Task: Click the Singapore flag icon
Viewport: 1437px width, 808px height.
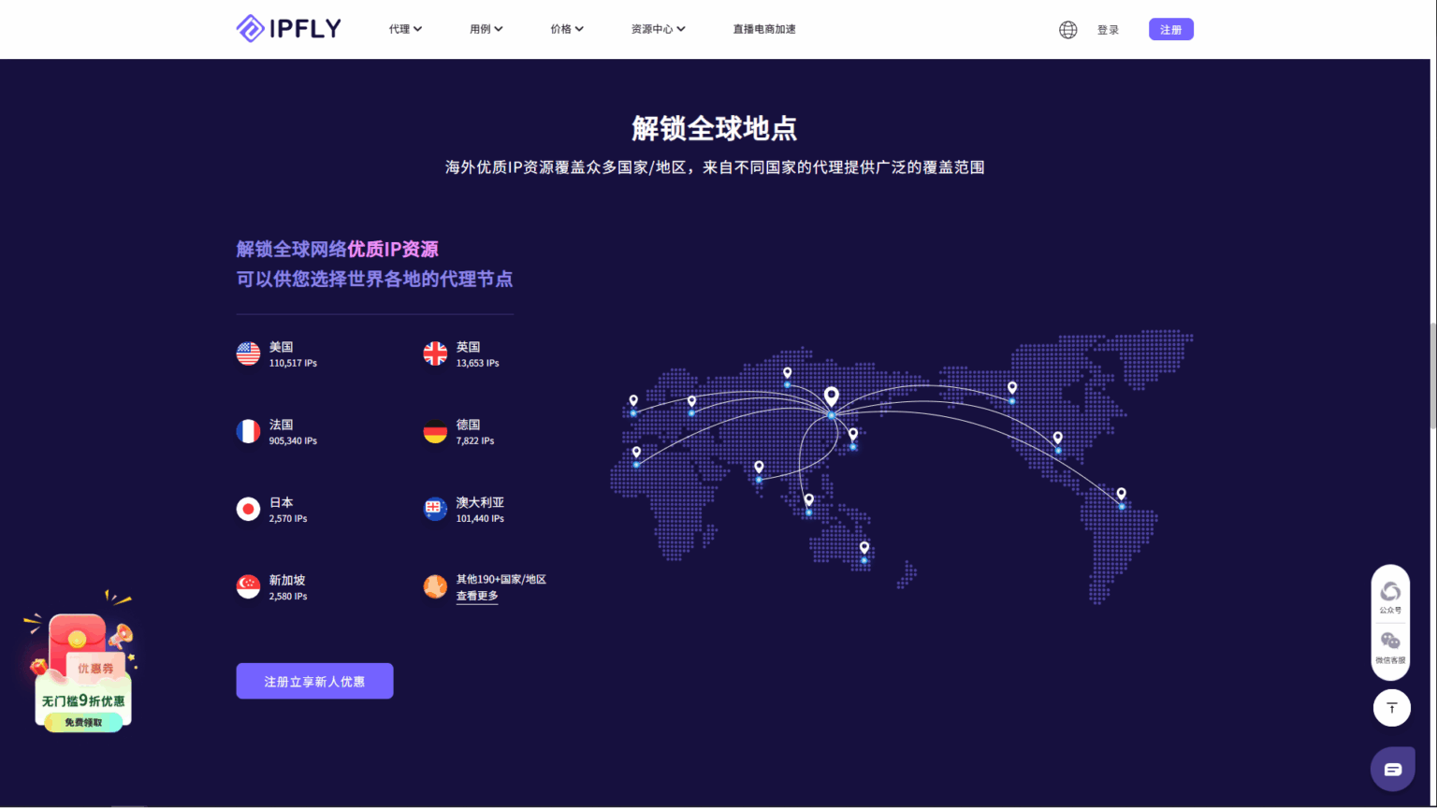Action: click(247, 586)
